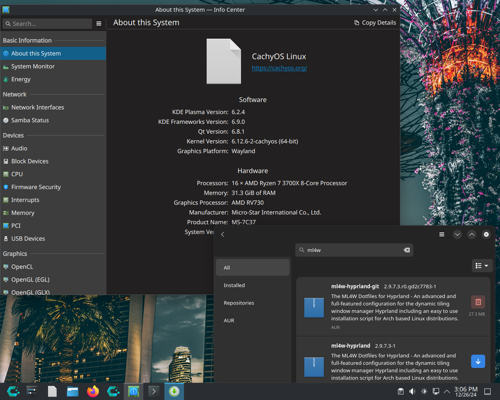The image size is (500, 400).
Task: Open the list view mode dropdown
Action: 482,265
